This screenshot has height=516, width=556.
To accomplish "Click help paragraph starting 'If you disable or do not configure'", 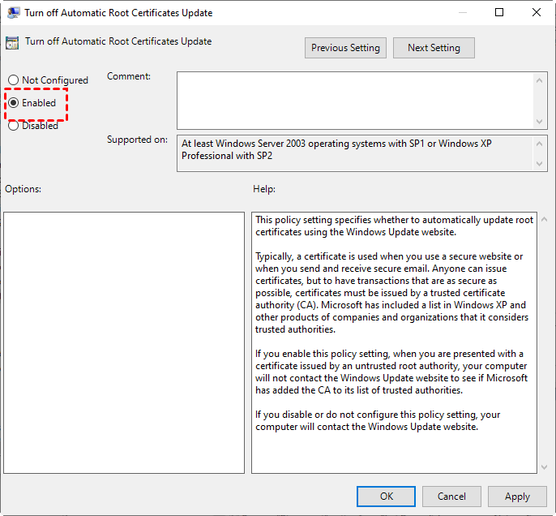I will click(x=378, y=420).
